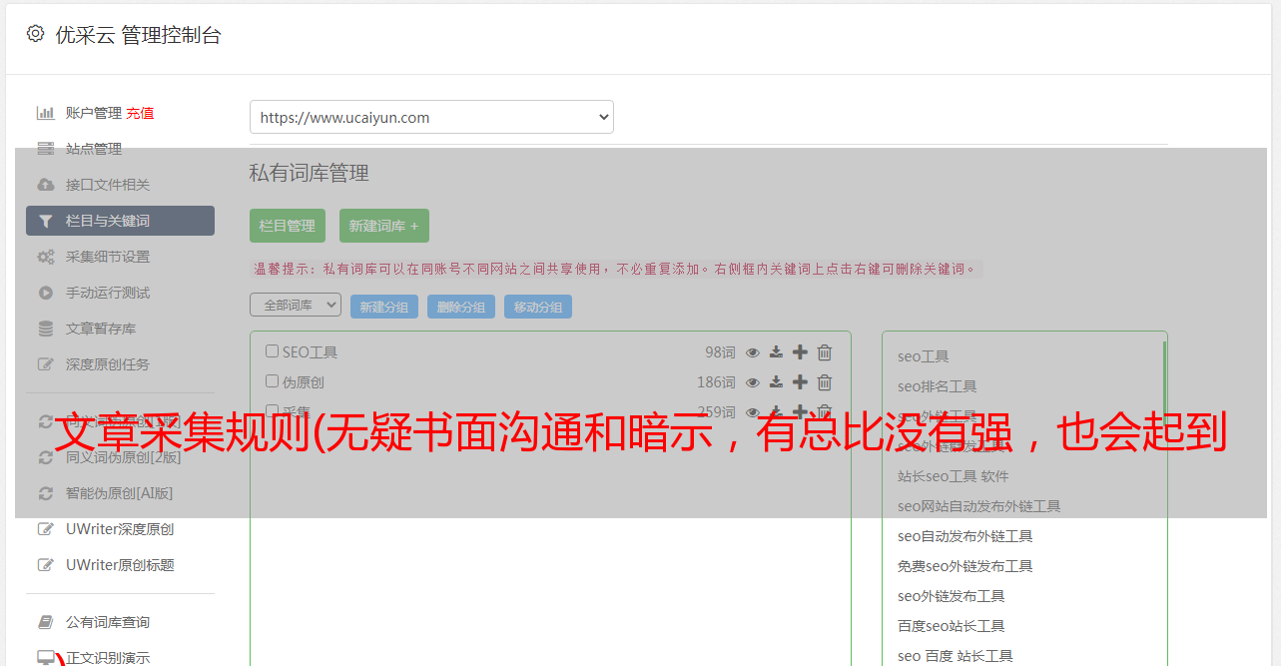Add keywords to 伪原创 via the plus icon

coord(800,382)
